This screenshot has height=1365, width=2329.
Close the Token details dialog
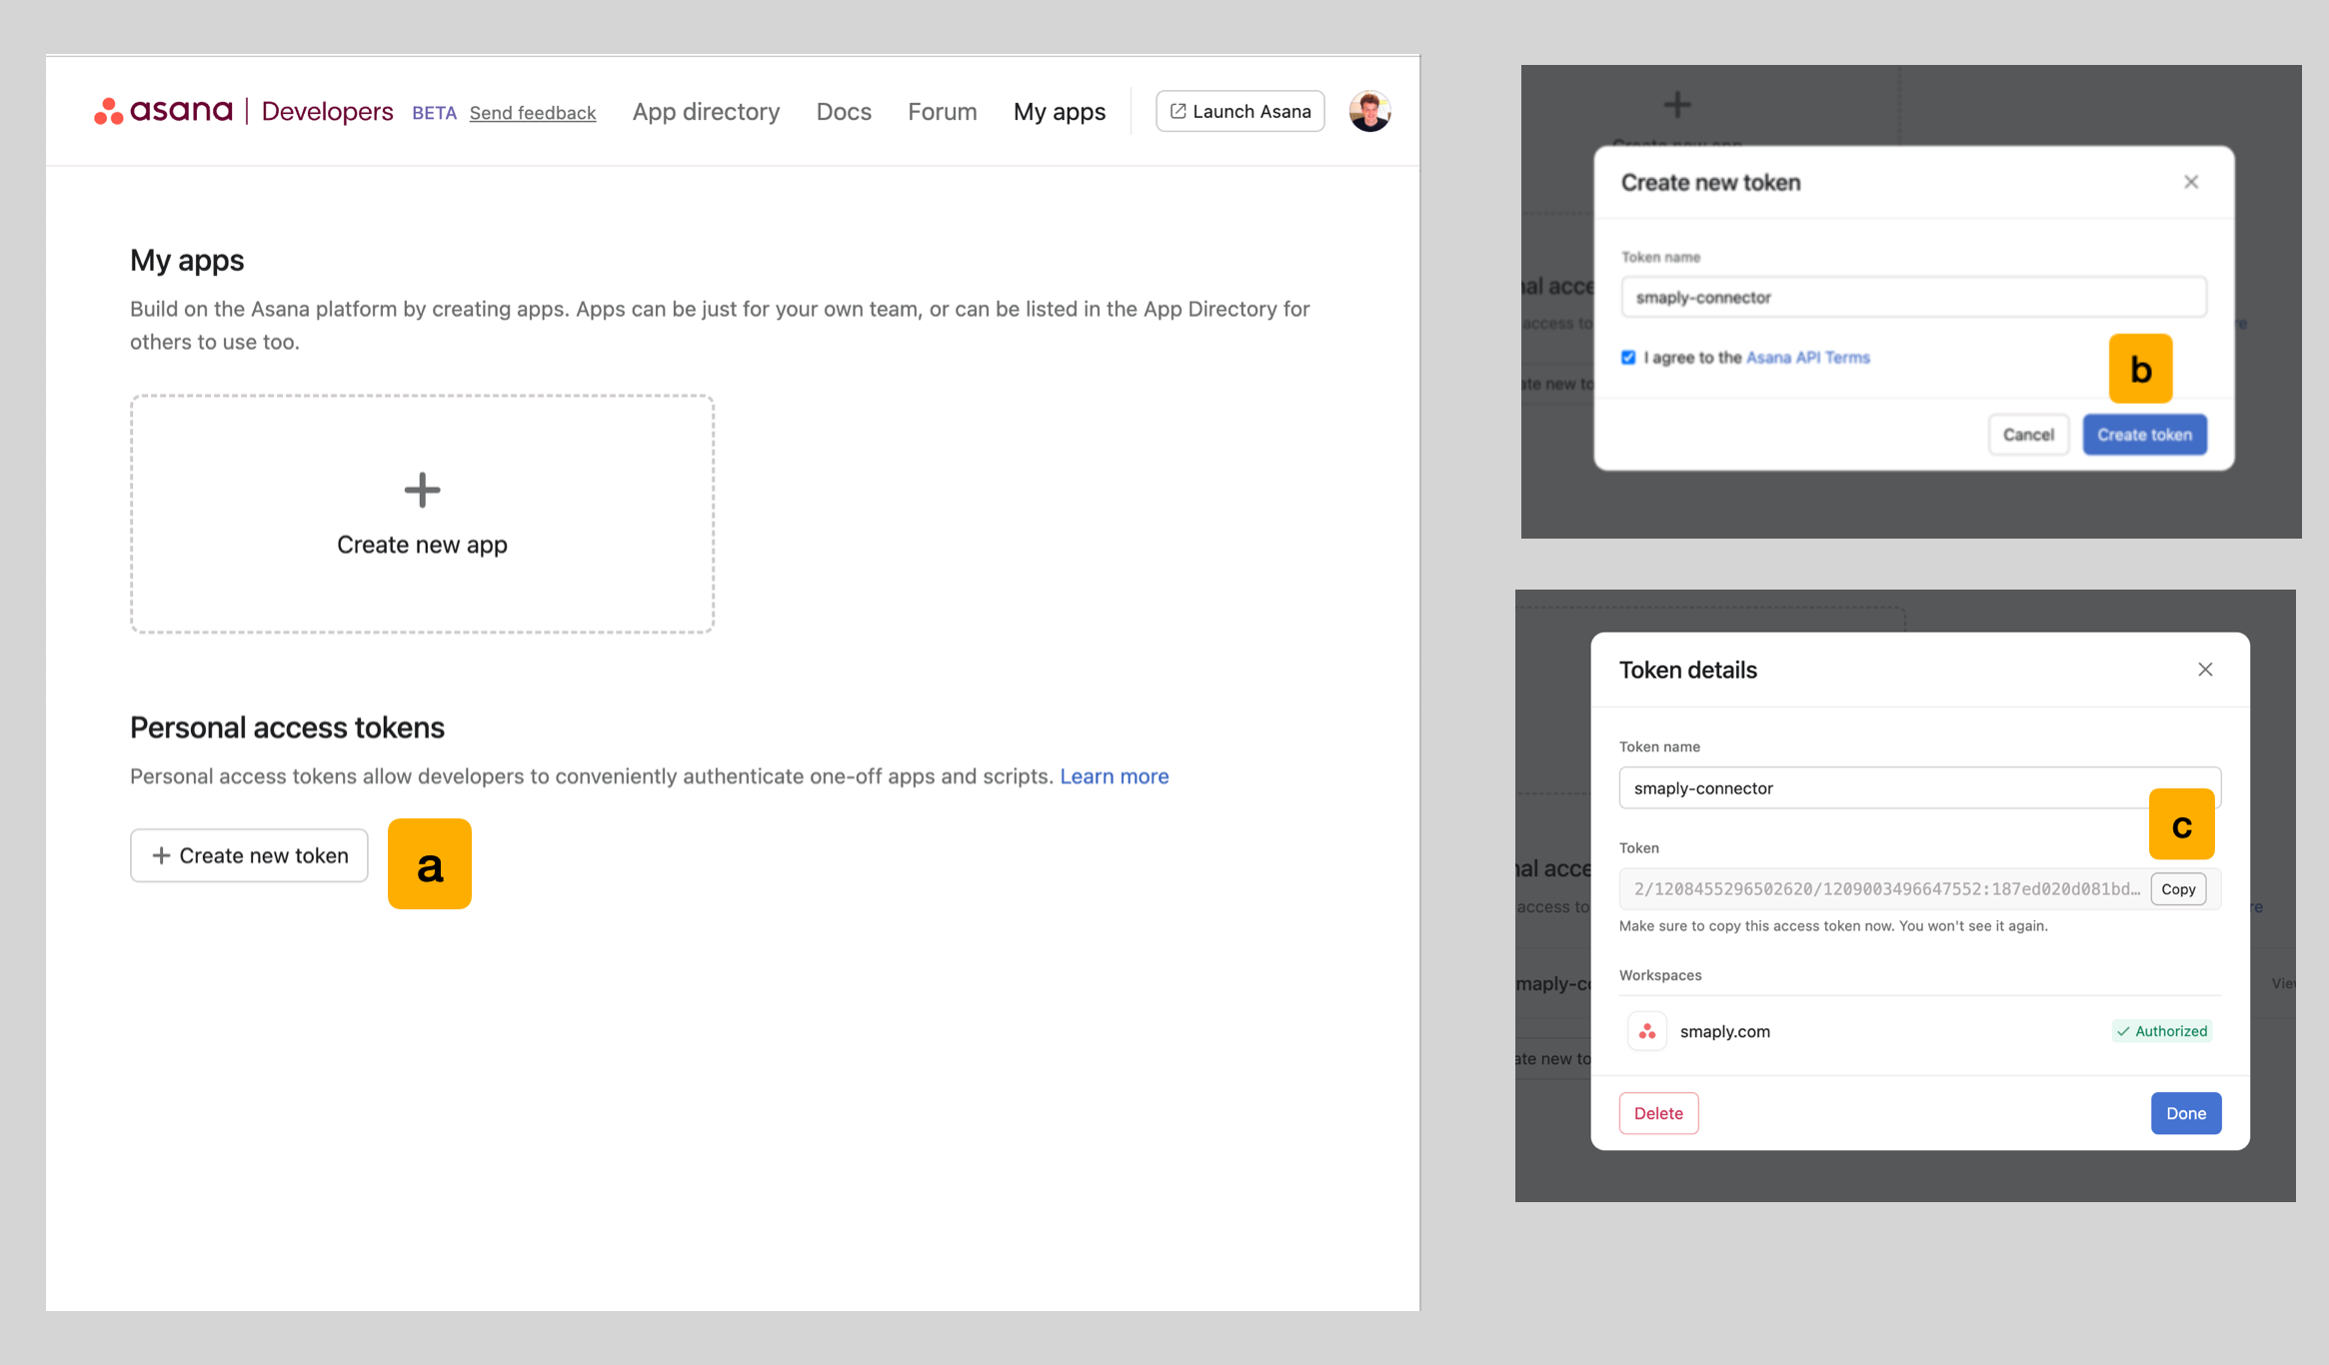(2205, 670)
